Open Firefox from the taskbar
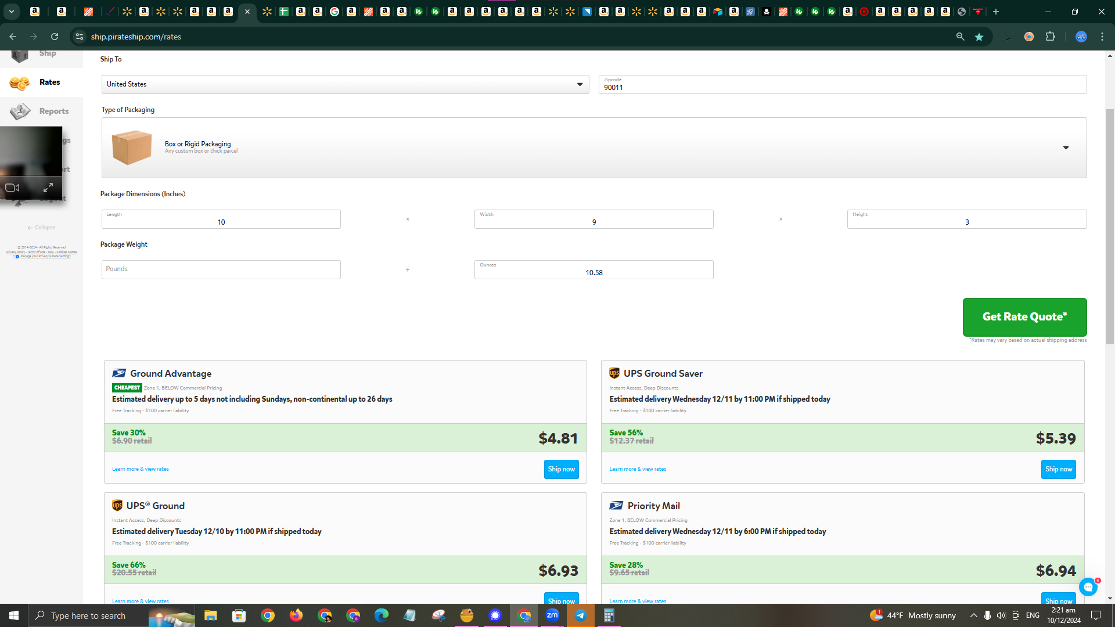The width and height of the screenshot is (1115, 627). [296, 615]
